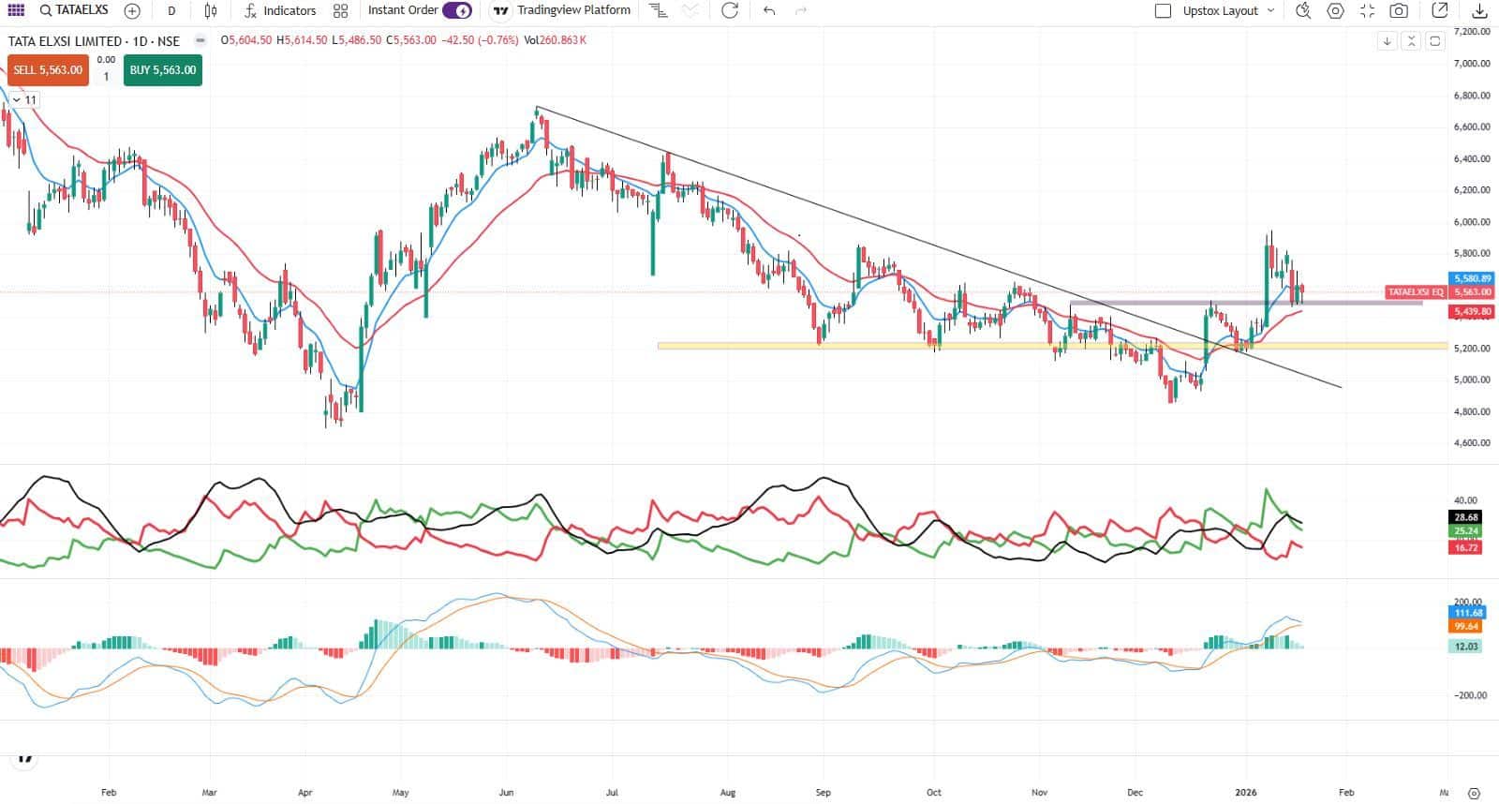Click the TATAELXSI EQ price label

[x=1416, y=292]
